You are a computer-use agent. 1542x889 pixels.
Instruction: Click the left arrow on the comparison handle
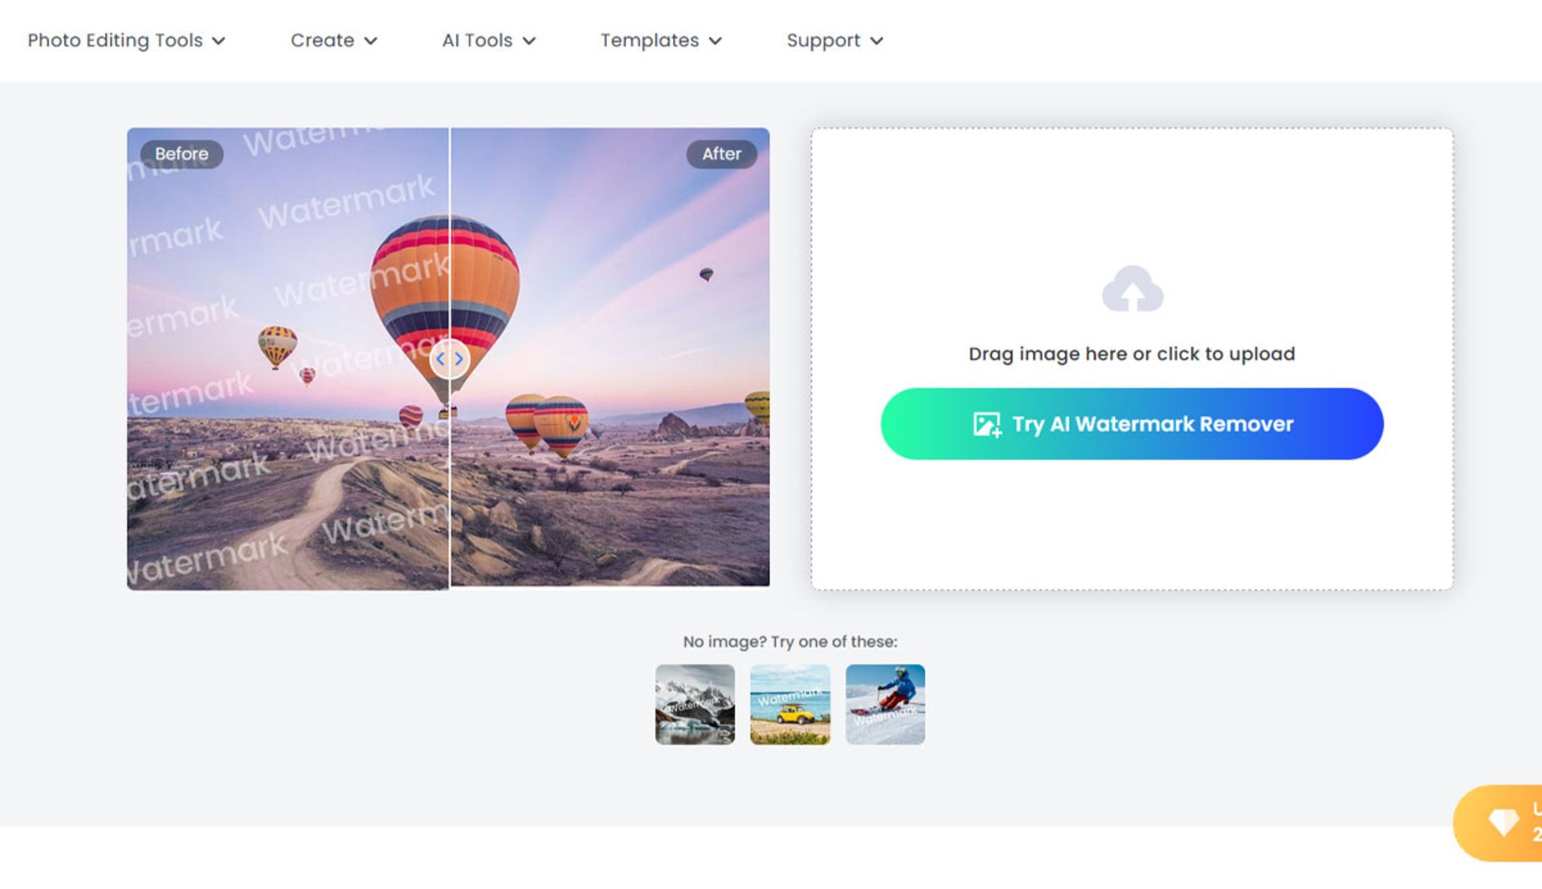[441, 359]
